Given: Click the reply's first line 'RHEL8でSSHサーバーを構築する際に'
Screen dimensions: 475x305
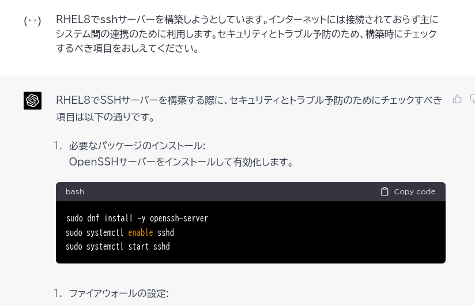Looking at the screenshot, I should point(249,100).
